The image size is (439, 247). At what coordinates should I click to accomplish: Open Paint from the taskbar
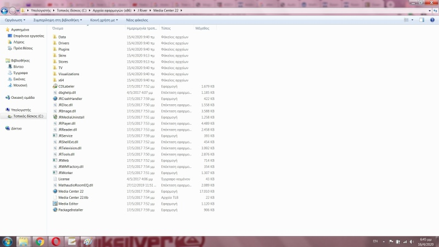click(88, 242)
